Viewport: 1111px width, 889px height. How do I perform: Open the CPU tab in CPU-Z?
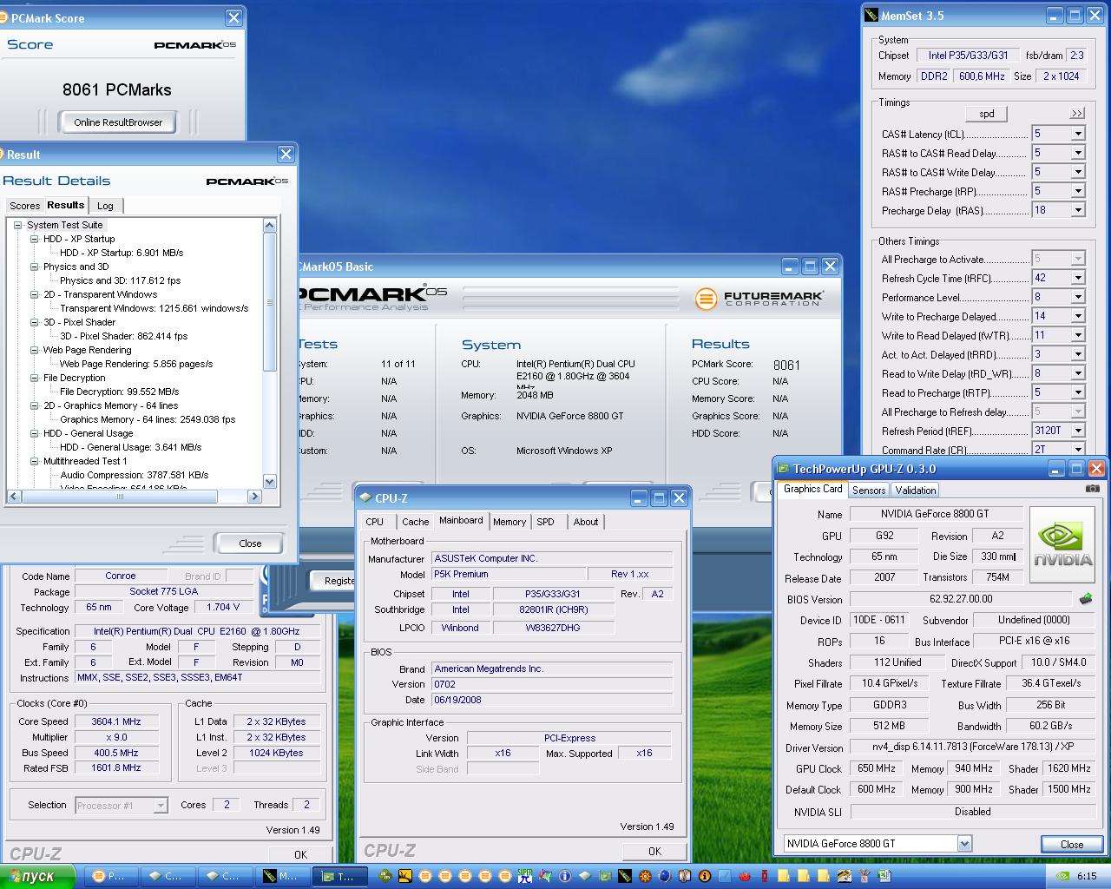[x=375, y=522]
